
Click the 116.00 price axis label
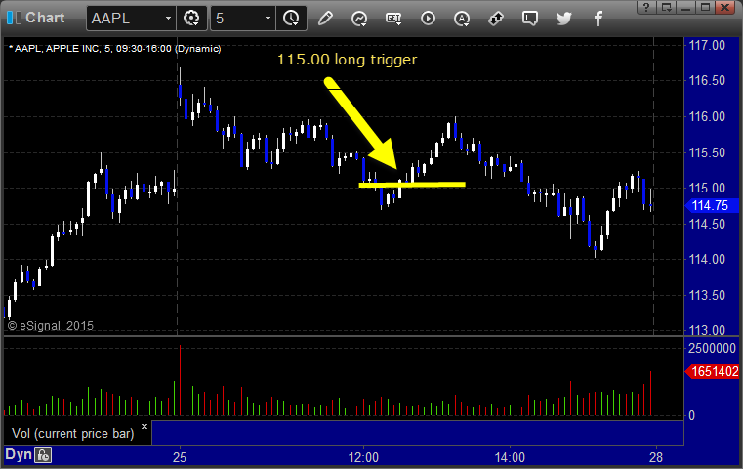point(707,116)
